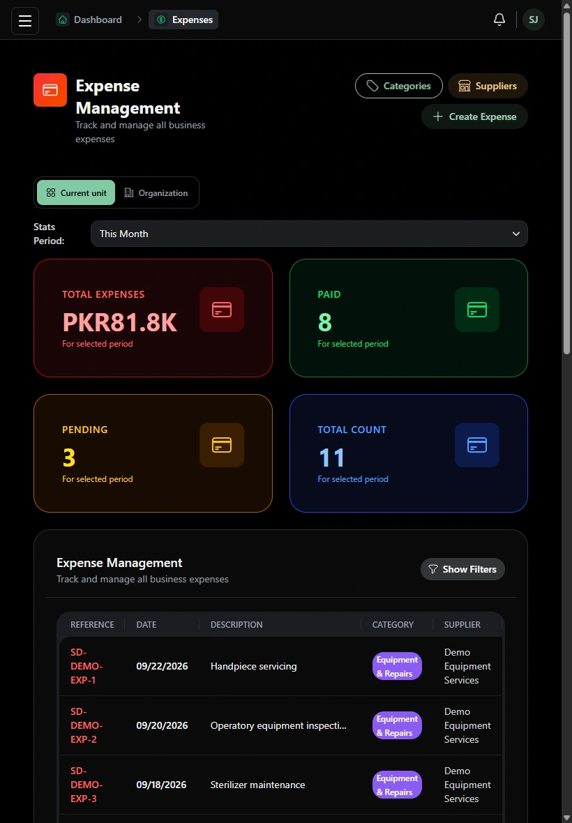Sort by the REFERENCE column header
Viewport: 572px width, 823px height.
pyautogui.click(x=92, y=625)
